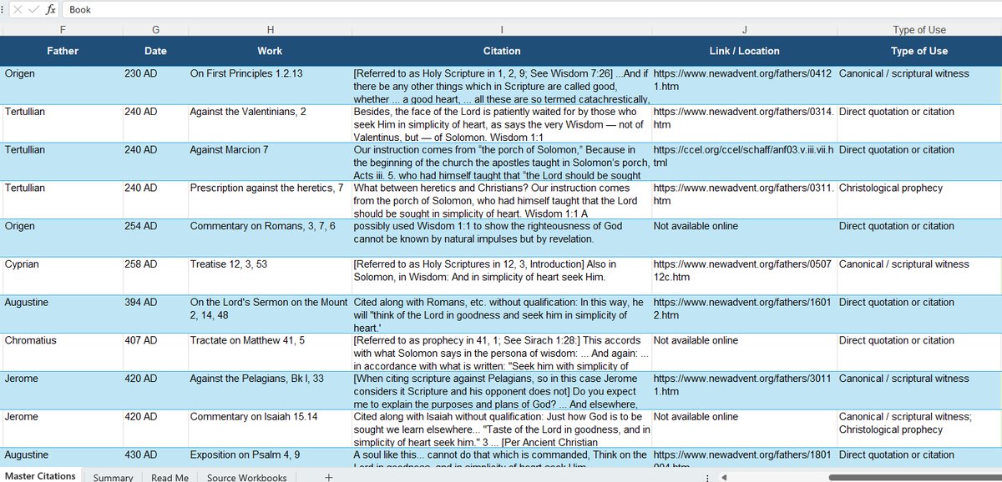1002x482 pixels.
Task: Select 'Exposition on Psalm 4, 9' cell
Action: [269, 459]
